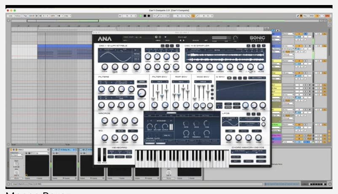Click Ableton's stop button in the transport
Screen dimensions: 338x194
coord(145,16)
